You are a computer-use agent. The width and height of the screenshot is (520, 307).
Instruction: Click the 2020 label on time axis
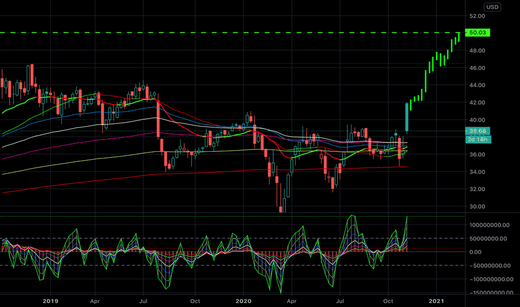pyautogui.click(x=243, y=301)
